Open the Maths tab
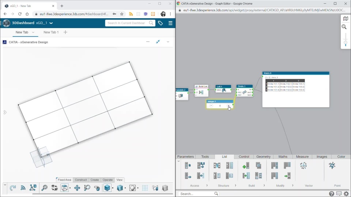Screen dimensions: 351x197 coord(283,157)
